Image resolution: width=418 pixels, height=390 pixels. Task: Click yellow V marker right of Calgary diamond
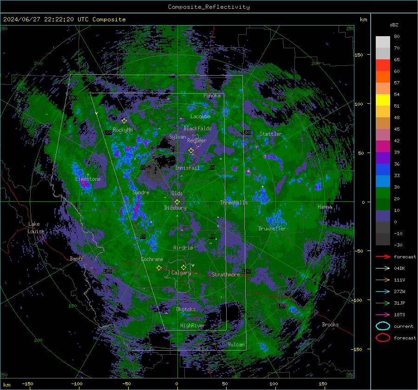click(x=193, y=265)
